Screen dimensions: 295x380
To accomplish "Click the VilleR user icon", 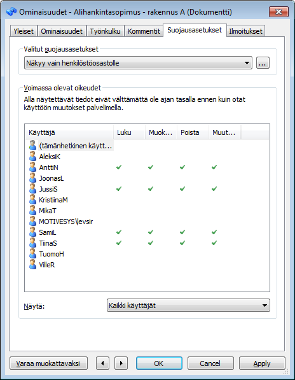I will pos(32,264).
